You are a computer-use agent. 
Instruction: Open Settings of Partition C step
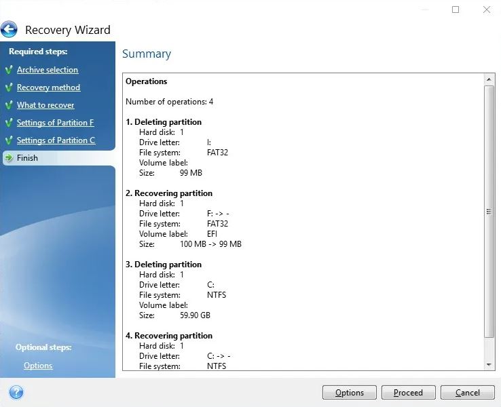coord(56,140)
